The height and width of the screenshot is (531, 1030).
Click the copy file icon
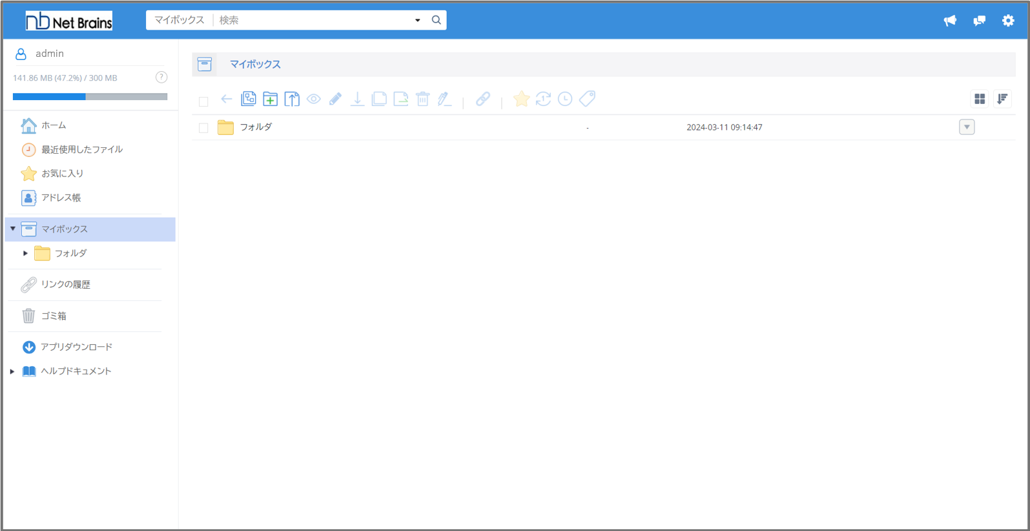pyautogui.click(x=379, y=99)
